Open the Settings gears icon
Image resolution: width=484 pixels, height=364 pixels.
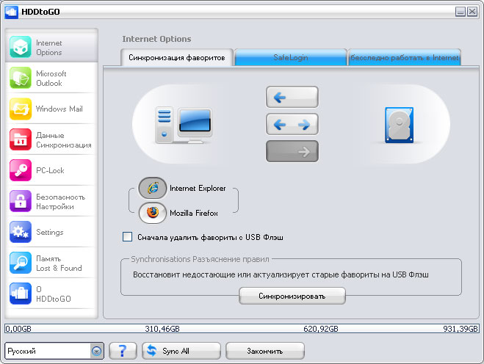(21, 232)
